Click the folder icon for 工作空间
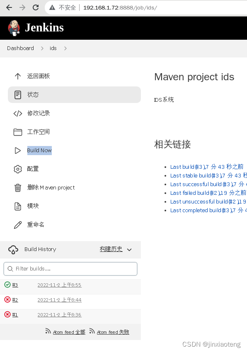Viewport: 247px width, 352px height. point(18,132)
